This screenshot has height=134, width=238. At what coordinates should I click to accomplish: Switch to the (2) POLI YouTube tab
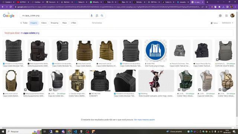coord(23,2)
